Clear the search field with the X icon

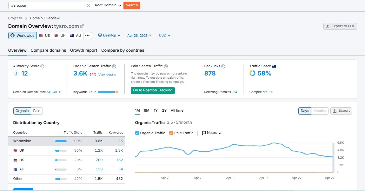click(x=89, y=5)
